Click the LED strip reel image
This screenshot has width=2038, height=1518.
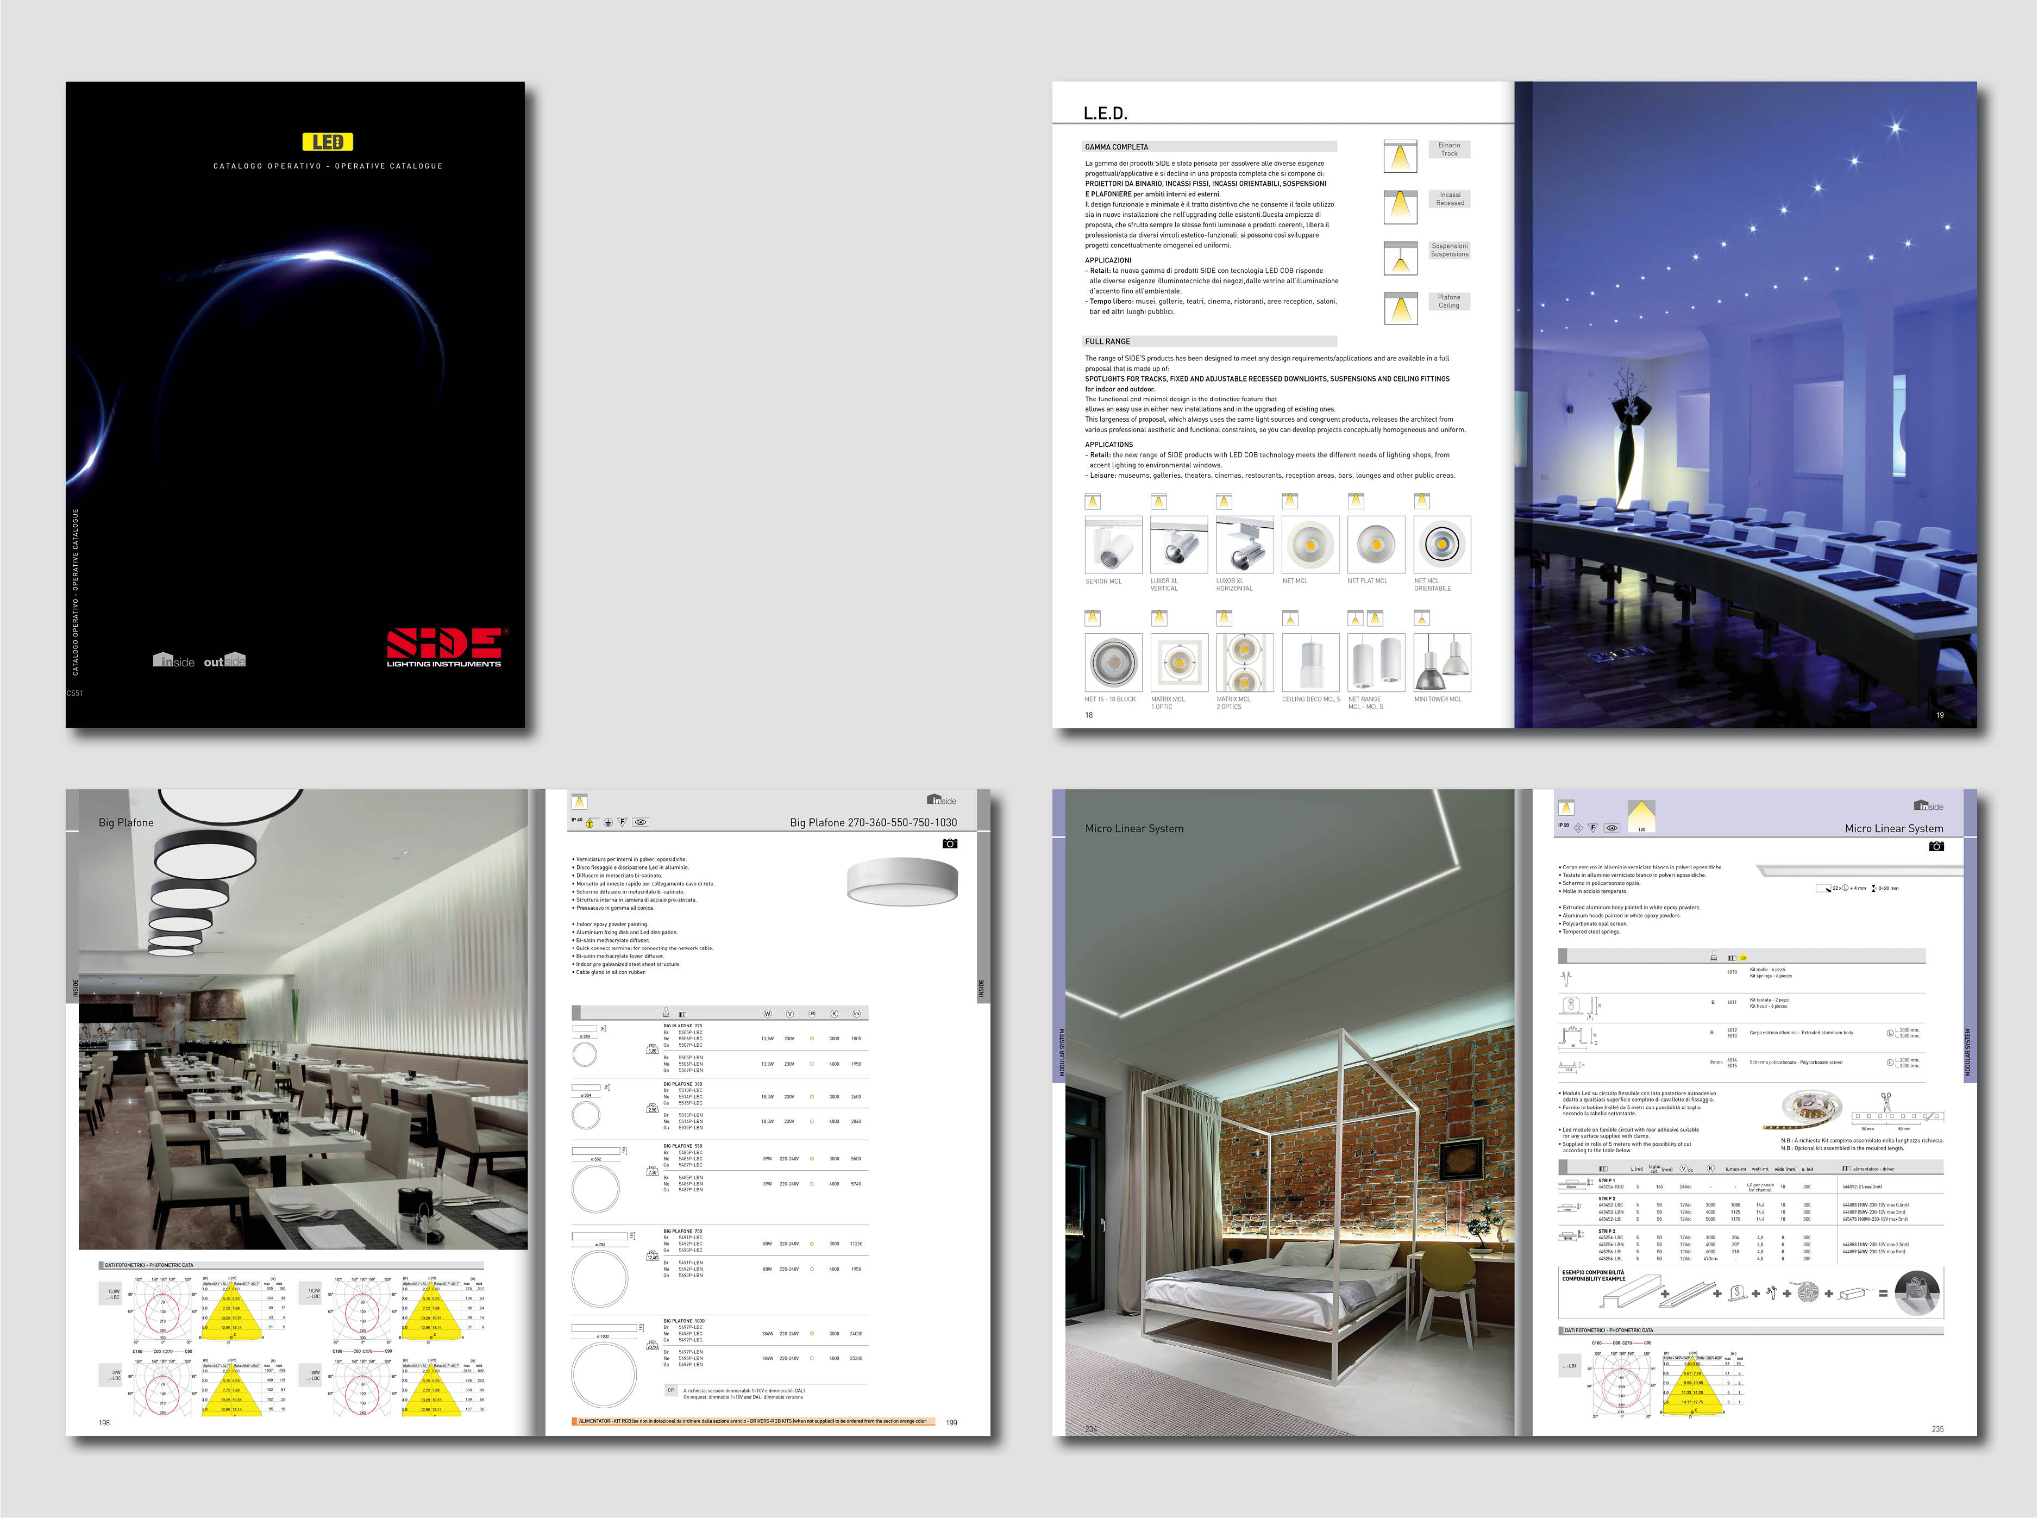click(x=1803, y=1109)
